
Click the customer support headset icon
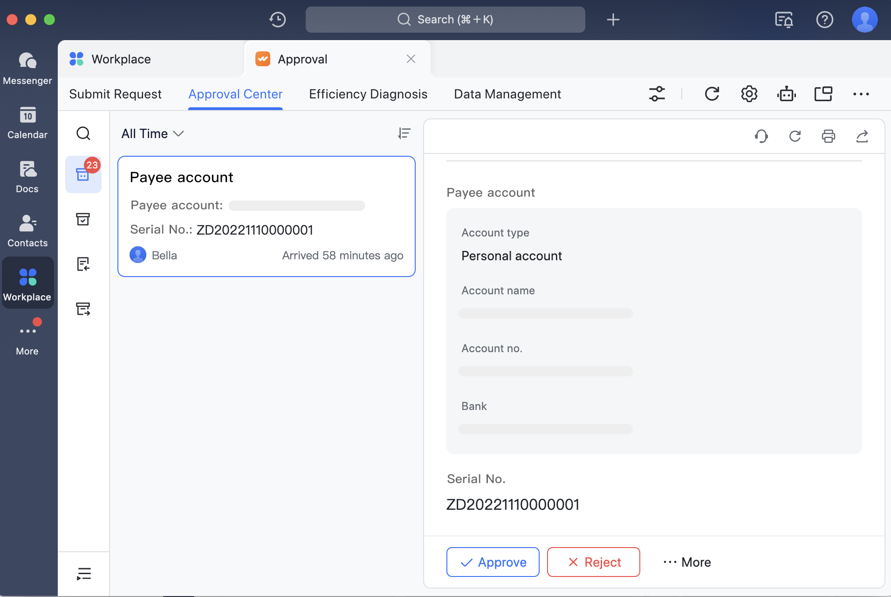pyautogui.click(x=761, y=136)
